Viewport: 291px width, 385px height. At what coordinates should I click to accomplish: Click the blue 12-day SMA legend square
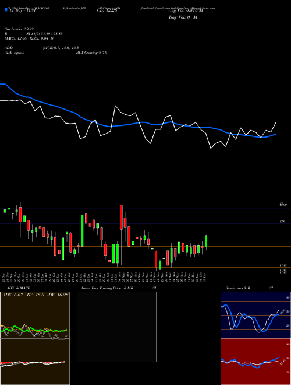(x=6, y=9)
